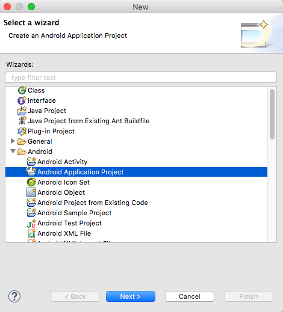Click the Next button

131,296
